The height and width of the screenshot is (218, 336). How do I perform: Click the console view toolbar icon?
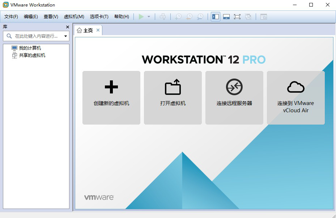pyautogui.click(x=264, y=17)
